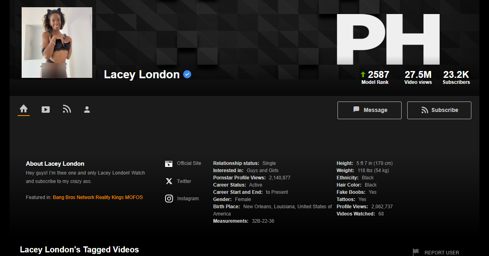Screen dimensions: 489x256
Task: Click the REPORT USER link
Action: pyautogui.click(x=442, y=253)
